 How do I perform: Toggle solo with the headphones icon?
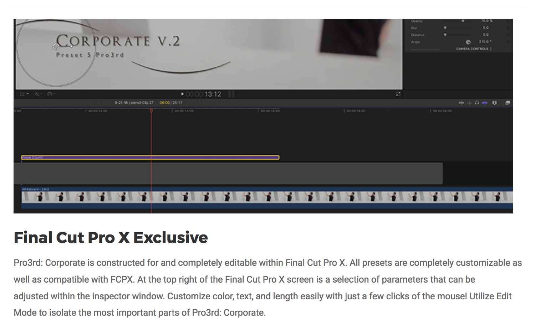[x=477, y=103]
